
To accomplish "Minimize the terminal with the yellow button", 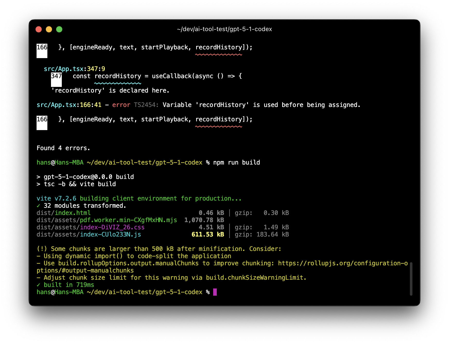I will coord(49,29).
